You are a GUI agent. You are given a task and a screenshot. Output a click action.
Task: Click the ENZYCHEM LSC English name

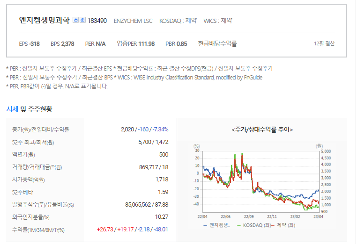point(133,21)
